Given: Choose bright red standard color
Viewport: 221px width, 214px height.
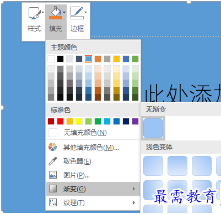Looking at the screenshot, I should tap(60, 121).
